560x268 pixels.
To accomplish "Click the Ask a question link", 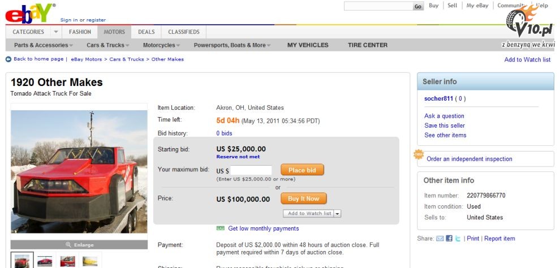I will (x=444, y=116).
